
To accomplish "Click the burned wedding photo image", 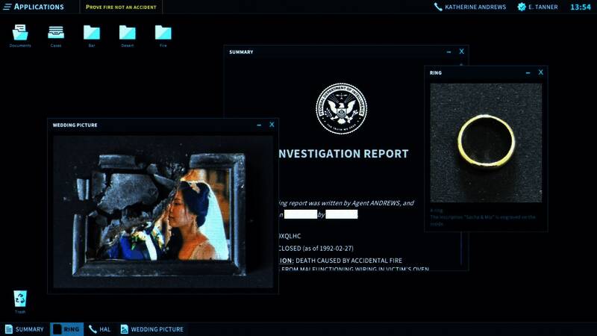I will 163,211.
